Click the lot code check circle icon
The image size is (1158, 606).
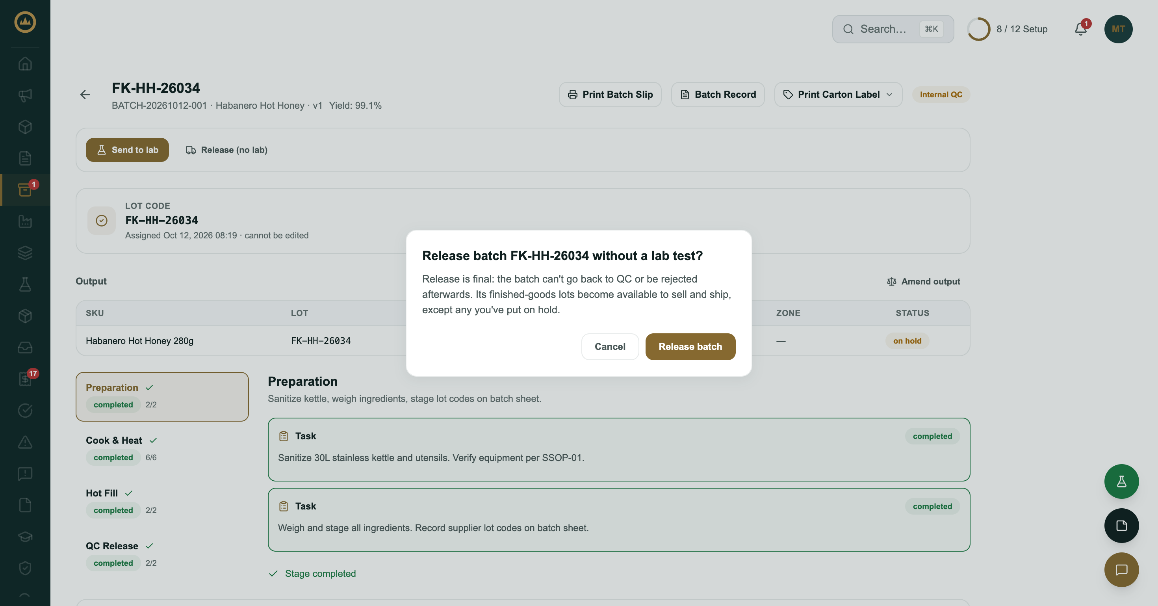point(102,220)
